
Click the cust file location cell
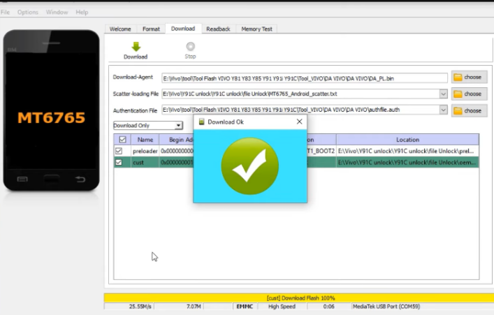click(x=407, y=162)
